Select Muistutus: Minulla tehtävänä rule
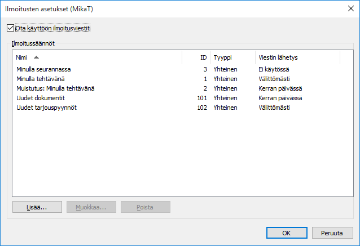 tap(55, 88)
